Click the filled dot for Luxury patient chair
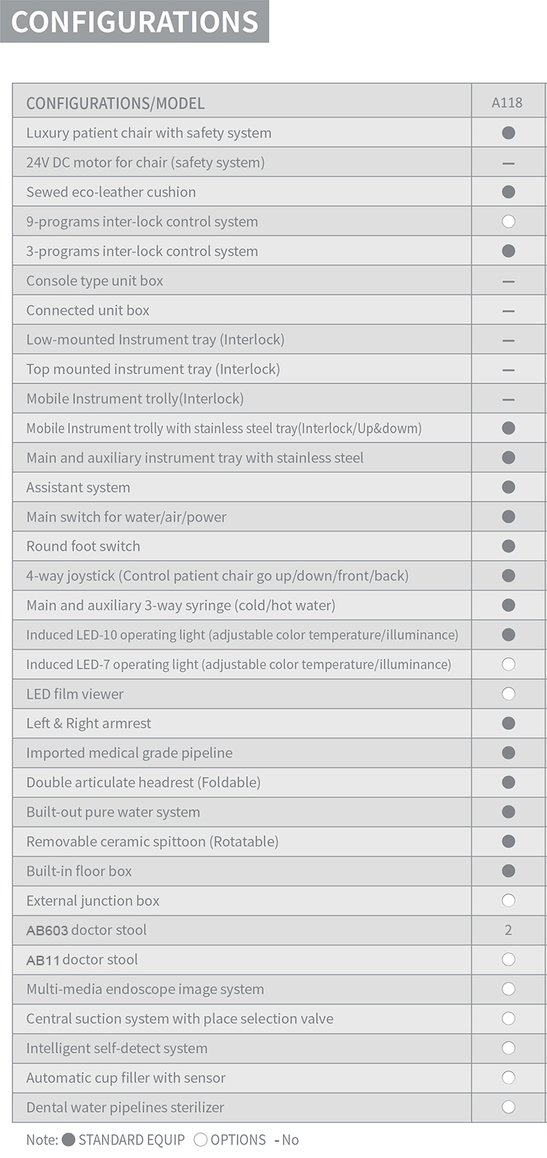Viewport: 547px width, 1158px height. (508, 133)
